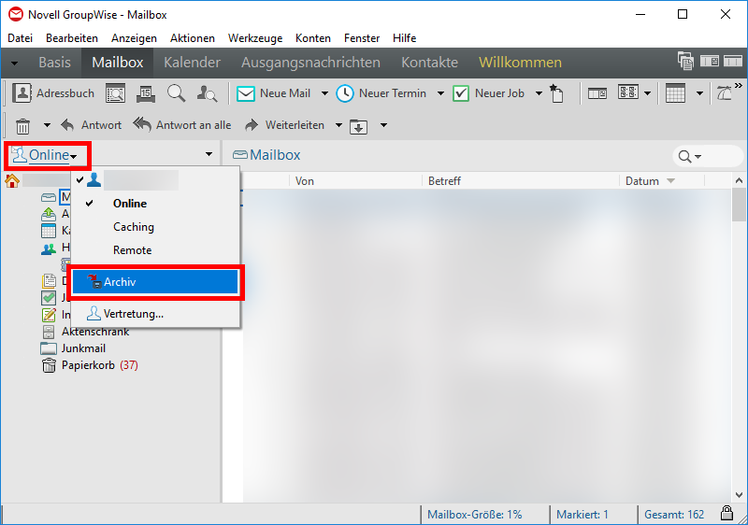This screenshot has width=748, height=525.
Task: Click the Weiterleiten forward button
Action: [284, 125]
